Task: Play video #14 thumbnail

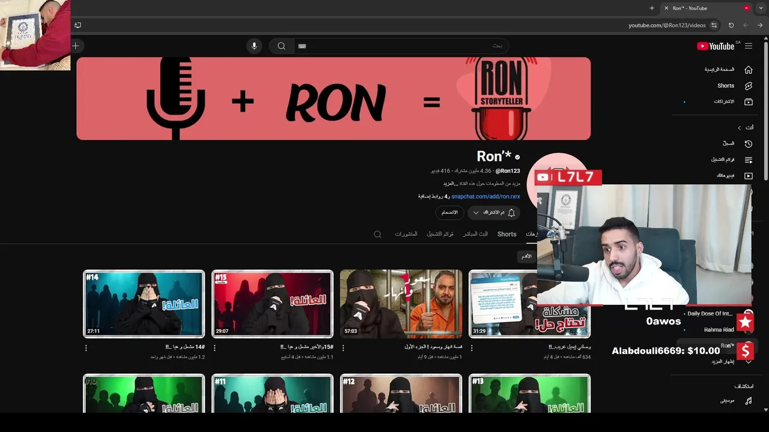Action: (x=144, y=304)
